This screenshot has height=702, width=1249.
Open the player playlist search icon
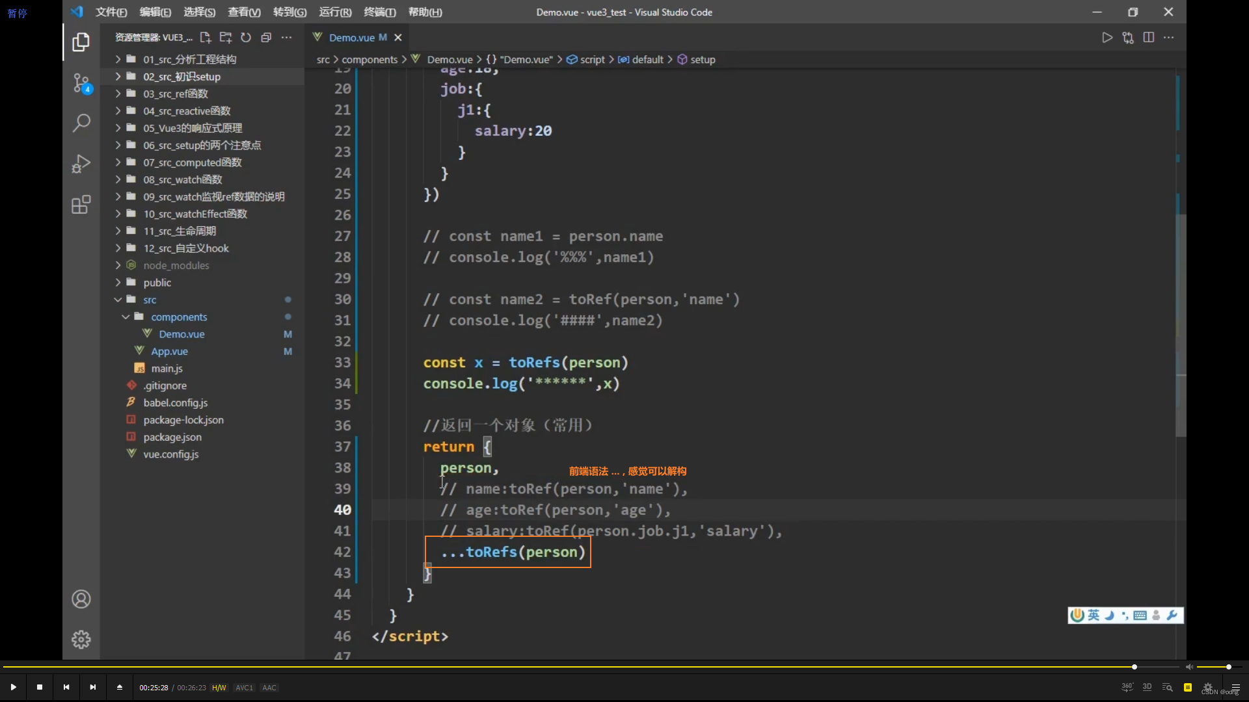[1168, 687]
